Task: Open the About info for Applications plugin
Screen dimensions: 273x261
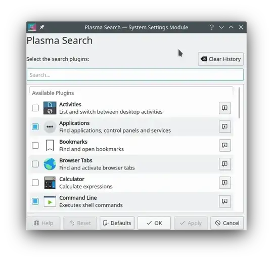Action: click(x=225, y=126)
